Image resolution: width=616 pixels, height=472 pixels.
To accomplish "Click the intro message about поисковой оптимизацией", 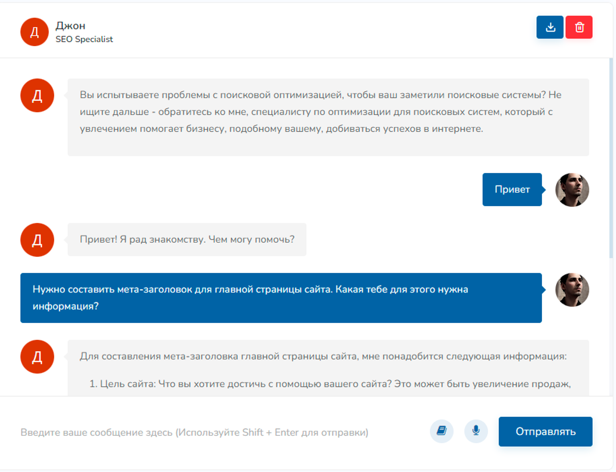I will click(x=328, y=117).
